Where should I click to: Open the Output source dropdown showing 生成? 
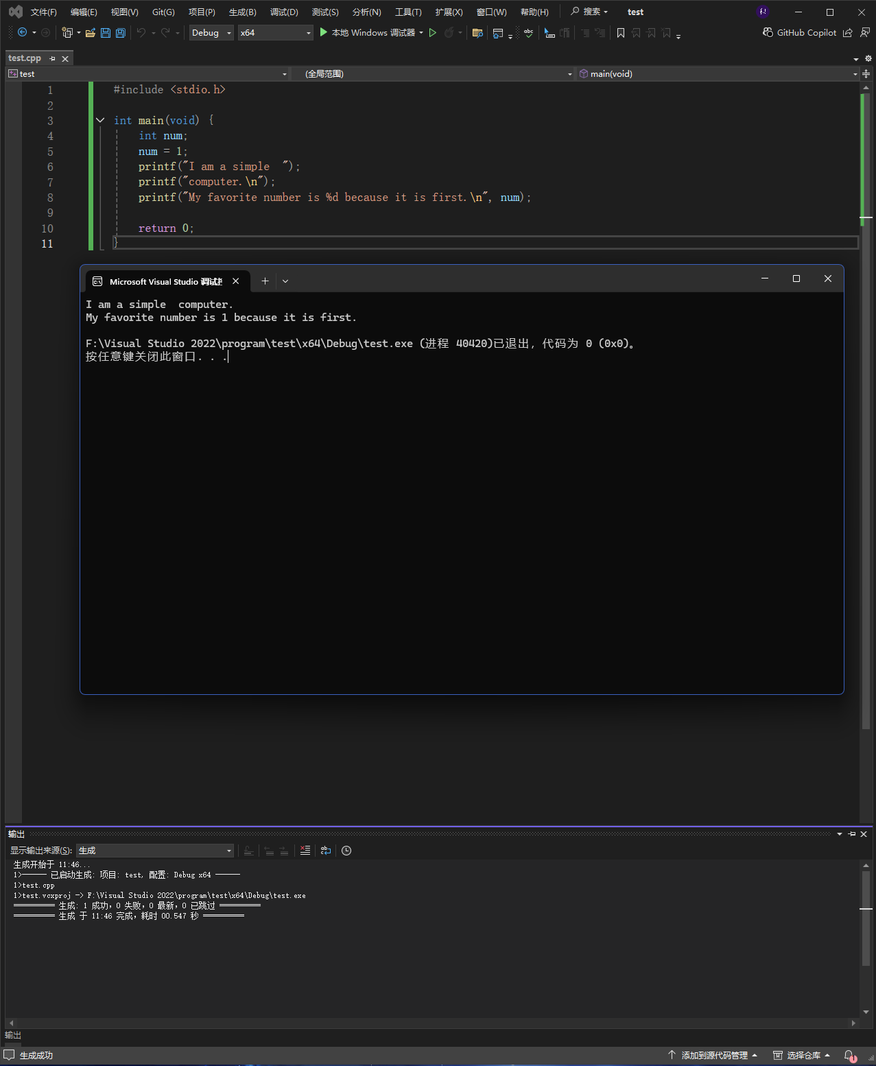pyautogui.click(x=155, y=851)
